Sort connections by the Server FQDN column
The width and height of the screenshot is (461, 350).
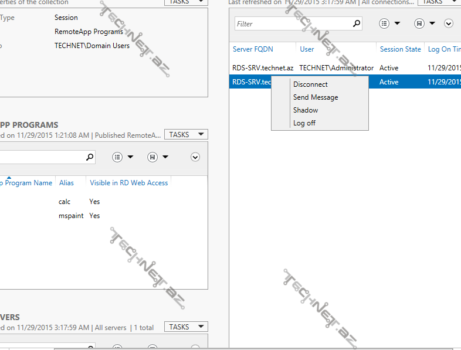tap(253, 49)
